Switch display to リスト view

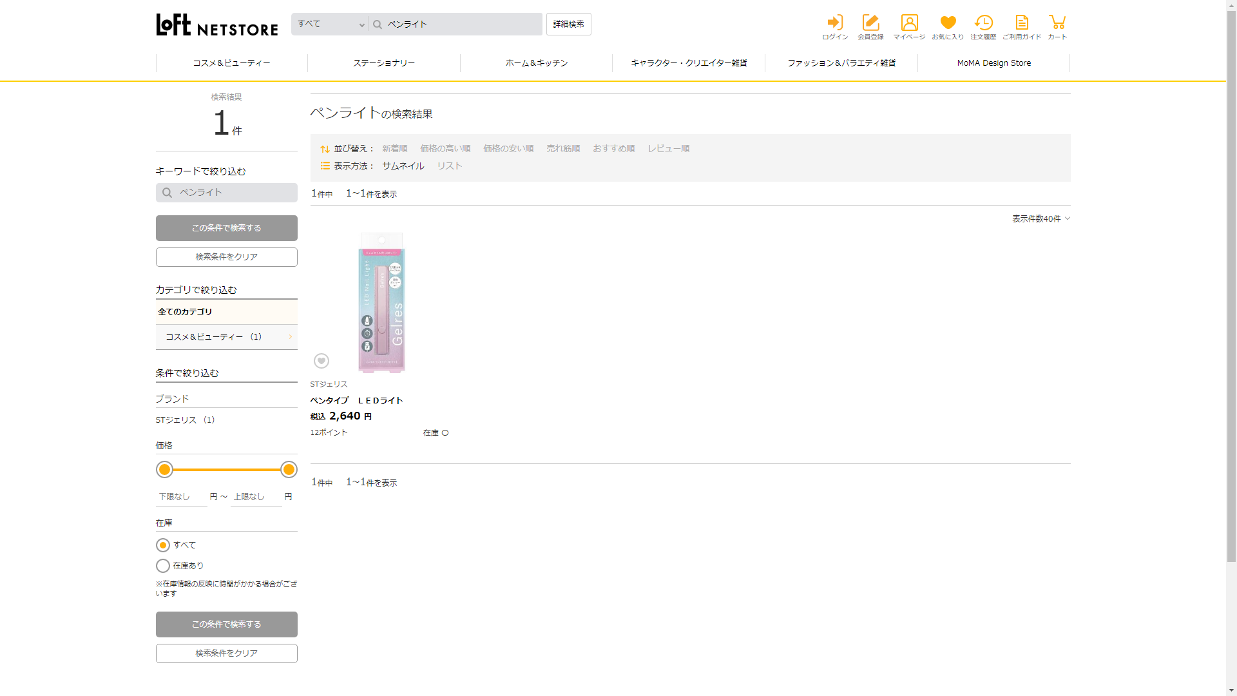coord(449,166)
